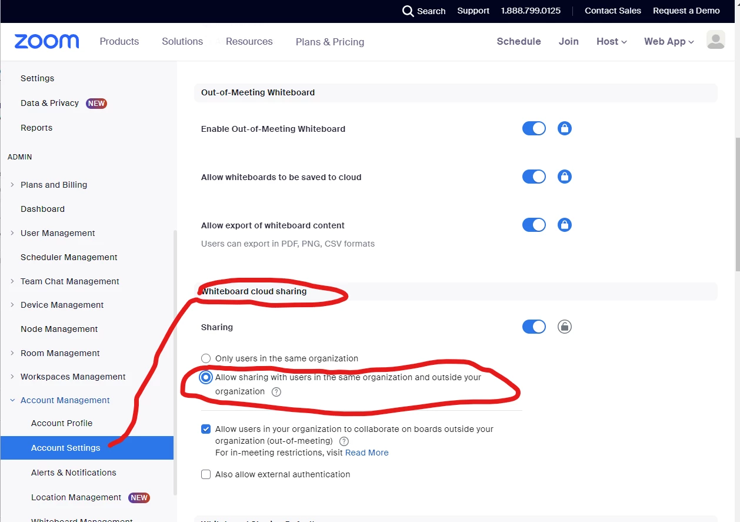Screen dimensions: 740x522
Task: Select 'Allow sharing with users... outside your organization' radio
Action: (206, 377)
